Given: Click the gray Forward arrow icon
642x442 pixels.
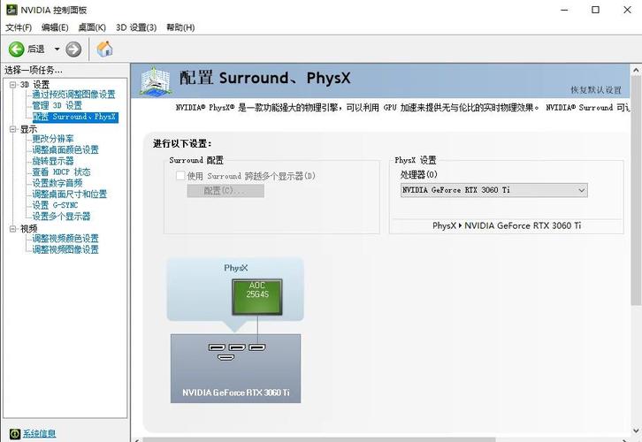Looking at the screenshot, I should click(x=73, y=50).
